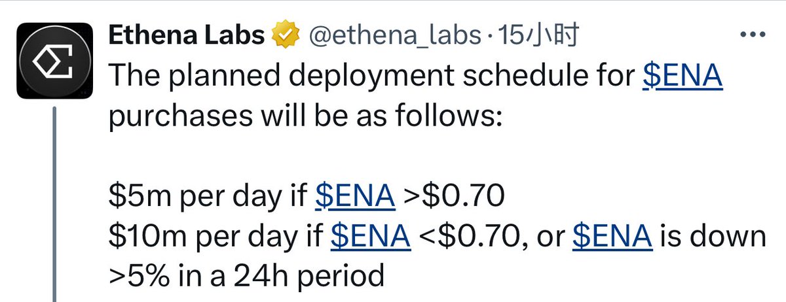This screenshot has height=302, width=786.
Task: Click $ENA cashtag after 'deployment schedule for'
Action: click(683, 77)
